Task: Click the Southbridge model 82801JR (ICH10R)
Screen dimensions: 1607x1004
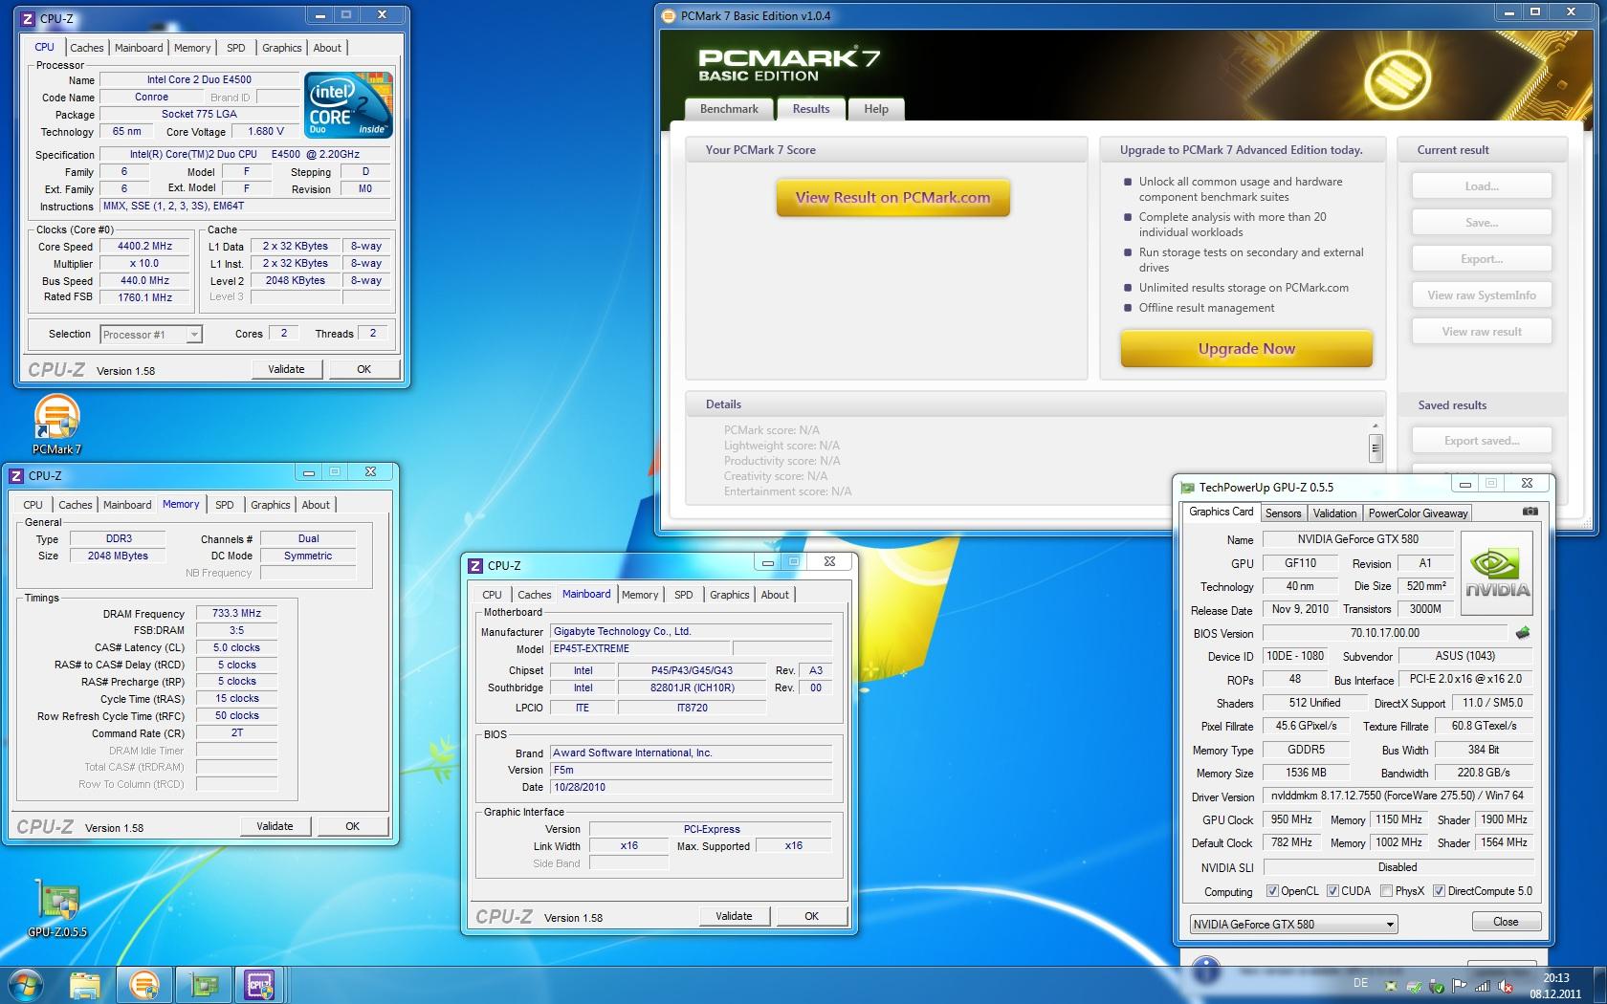Action: pyautogui.click(x=692, y=688)
